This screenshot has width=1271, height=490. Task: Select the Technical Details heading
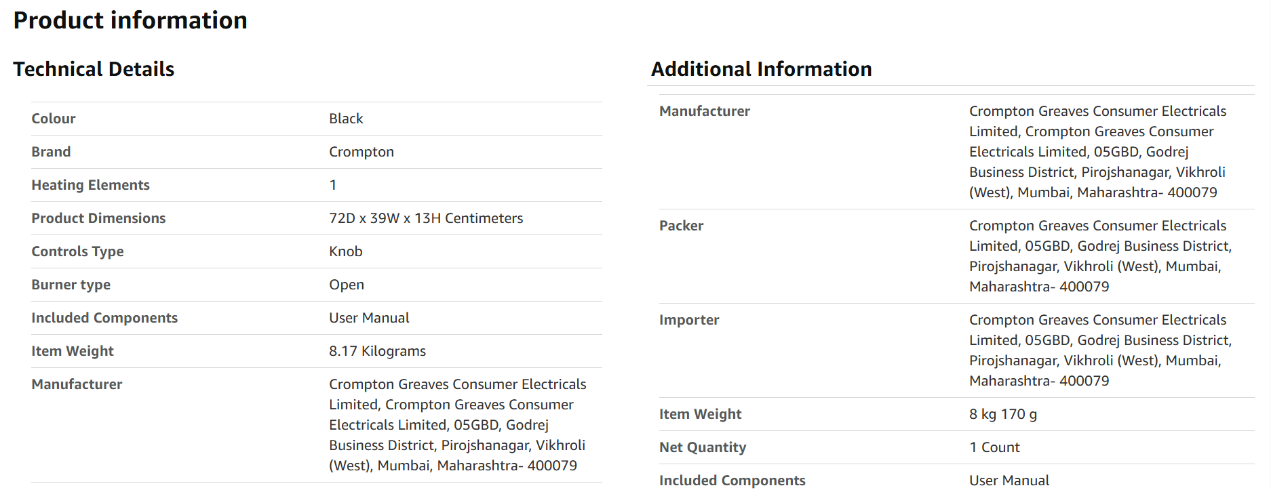(94, 69)
